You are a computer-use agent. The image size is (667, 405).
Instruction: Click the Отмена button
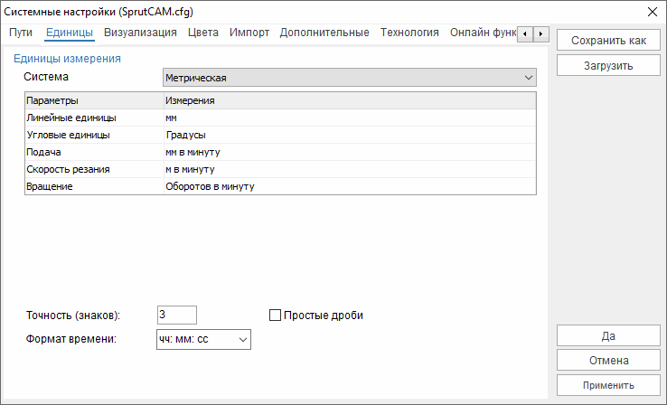(608, 361)
